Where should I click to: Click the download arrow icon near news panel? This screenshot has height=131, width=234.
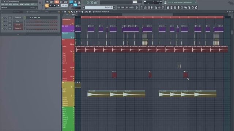tap(165, 3)
